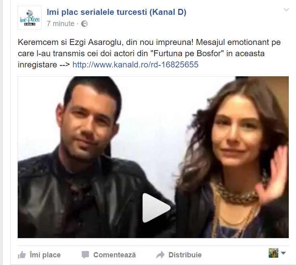The height and width of the screenshot is (265, 296).
Task: Click the globe public-audience icon
Action: coord(84,24)
